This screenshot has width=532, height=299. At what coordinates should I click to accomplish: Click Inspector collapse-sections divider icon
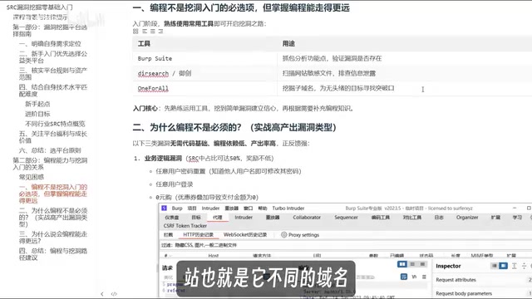525,266
